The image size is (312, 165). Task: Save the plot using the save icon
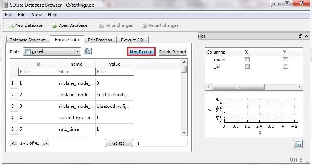(298, 144)
